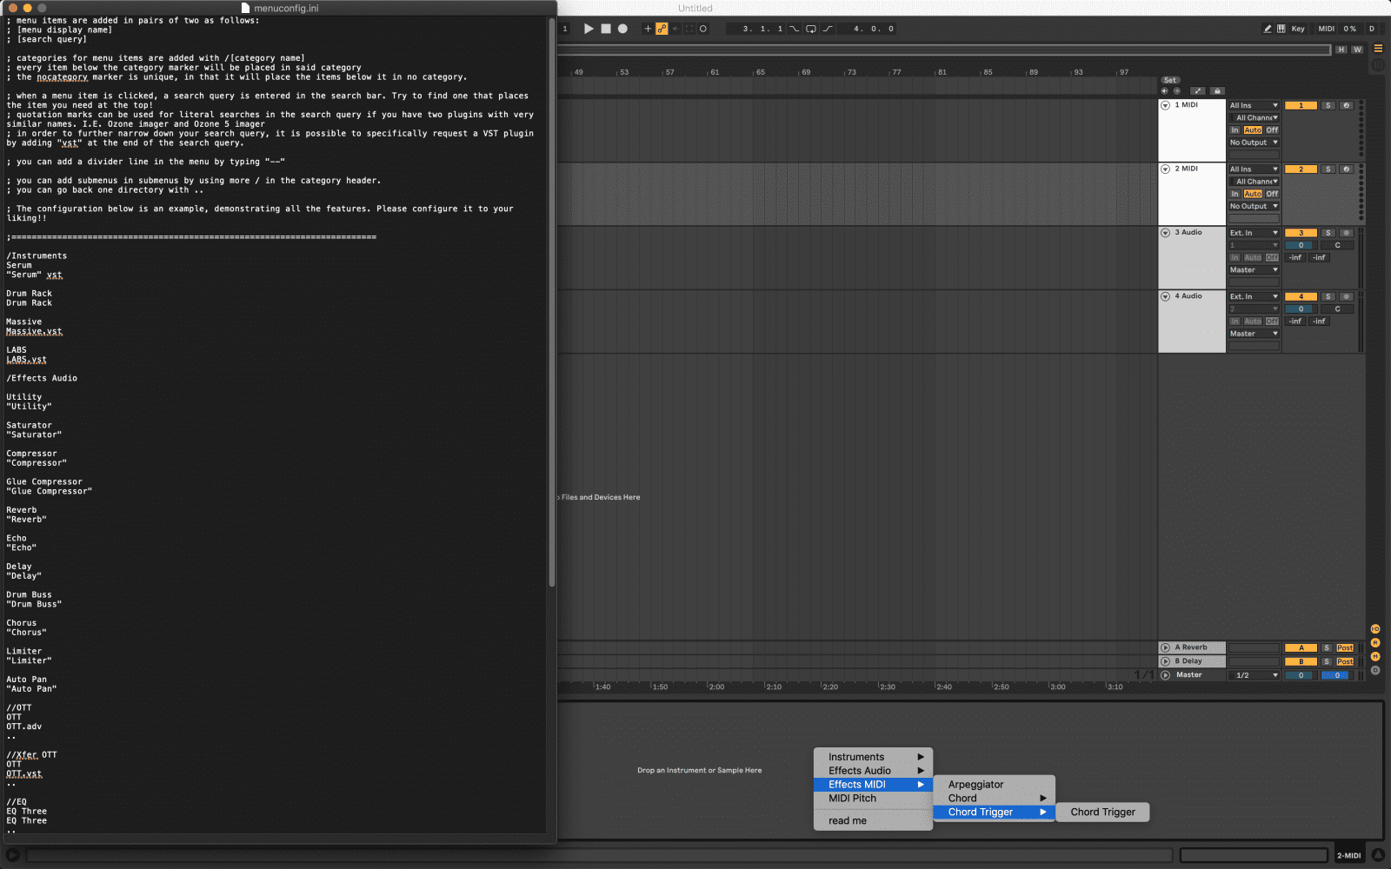Click the Previous Locator arrow icon

click(x=1165, y=90)
